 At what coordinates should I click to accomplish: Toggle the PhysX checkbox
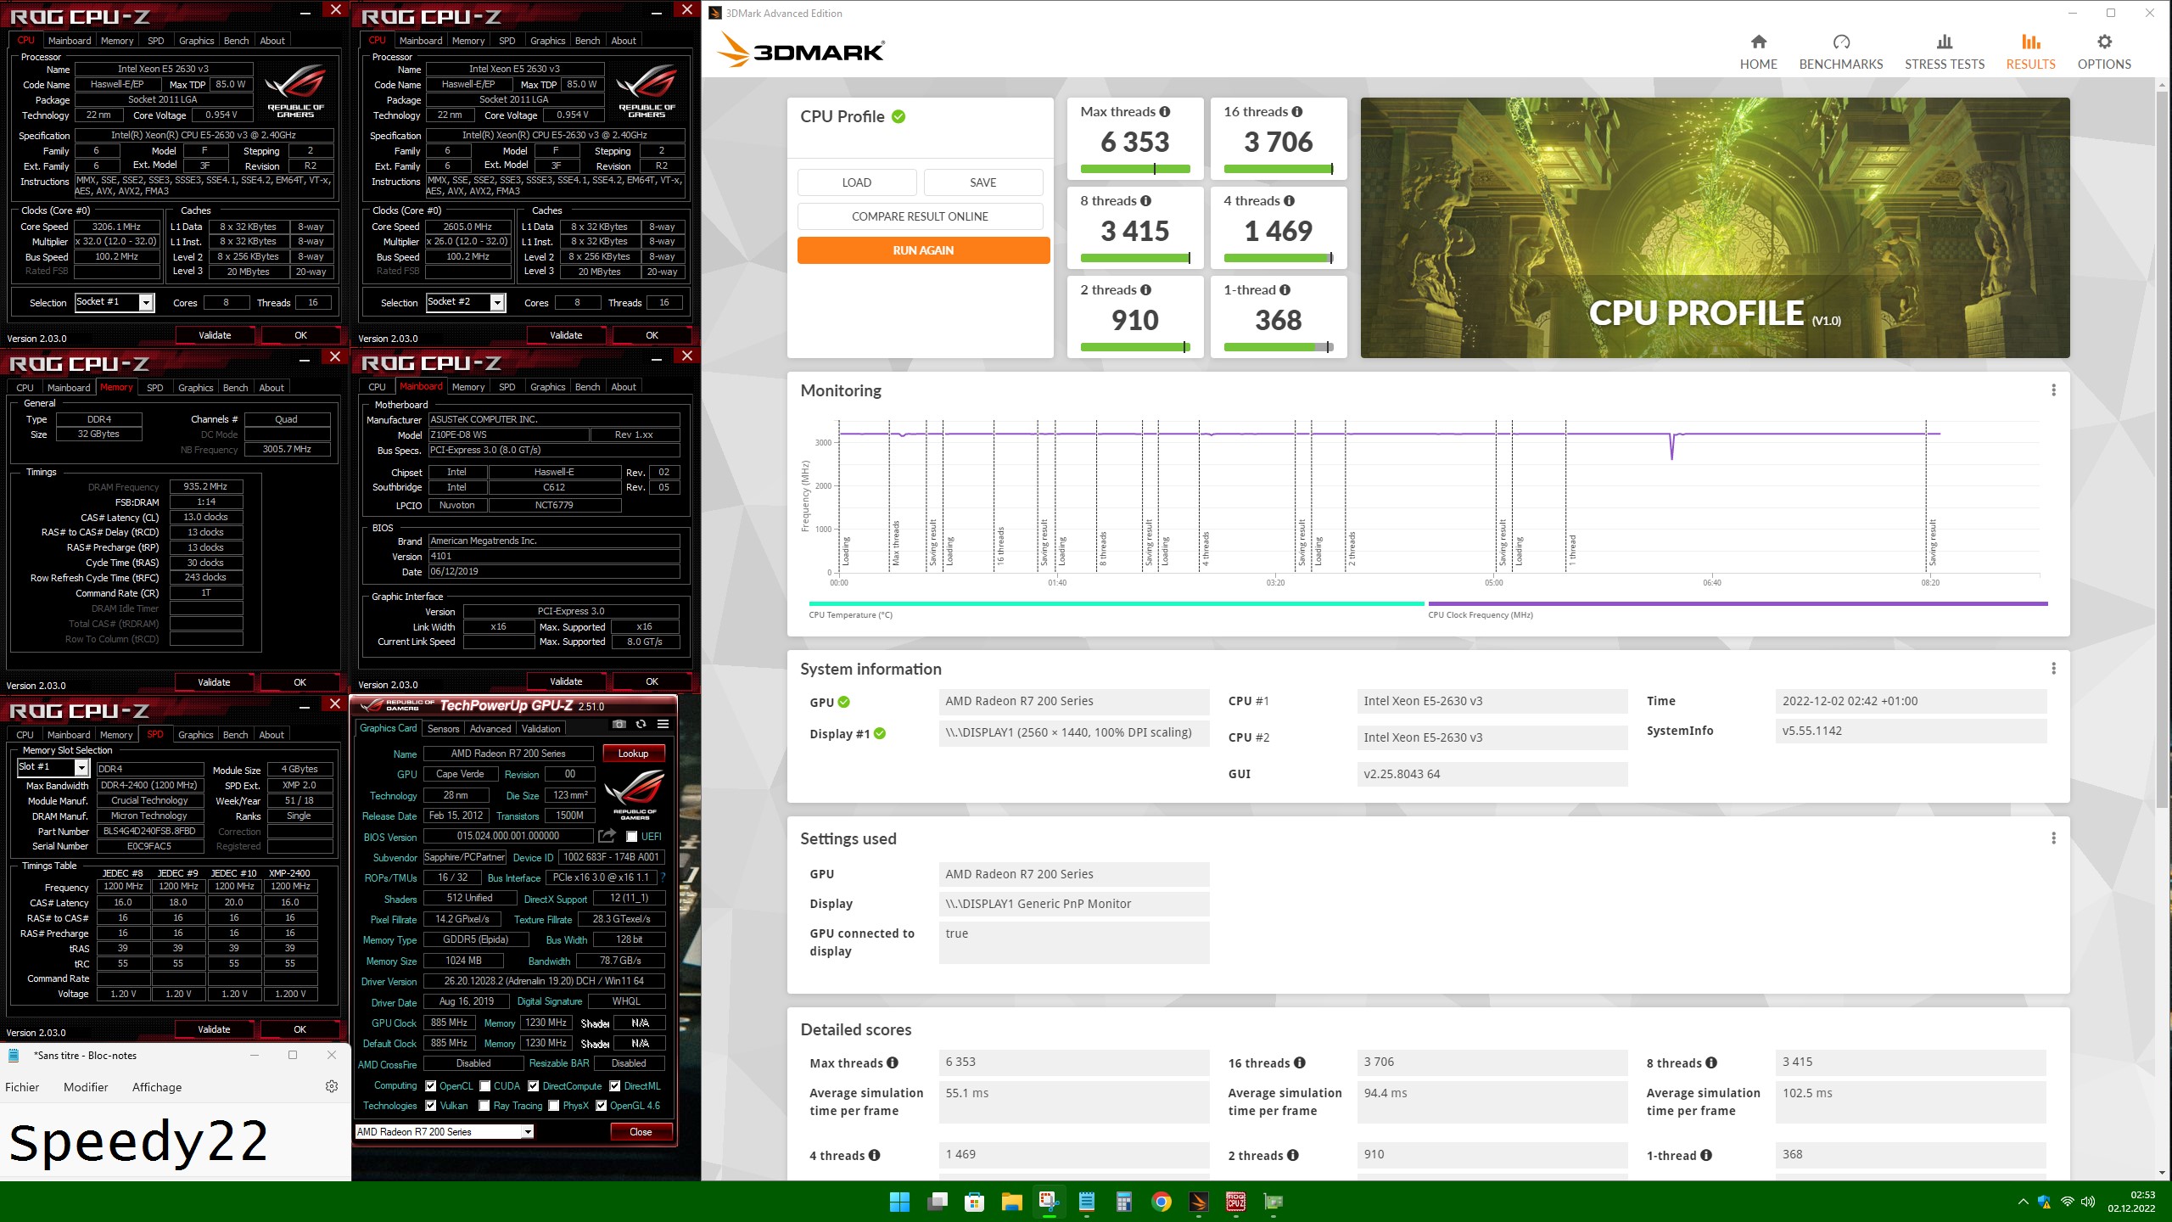click(x=554, y=1106)
